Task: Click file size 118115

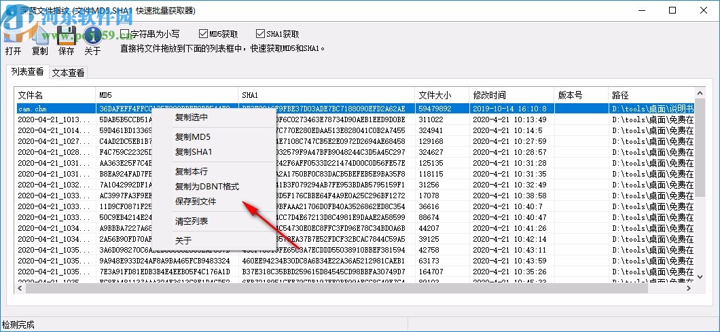Action: (x=431, y=174)
